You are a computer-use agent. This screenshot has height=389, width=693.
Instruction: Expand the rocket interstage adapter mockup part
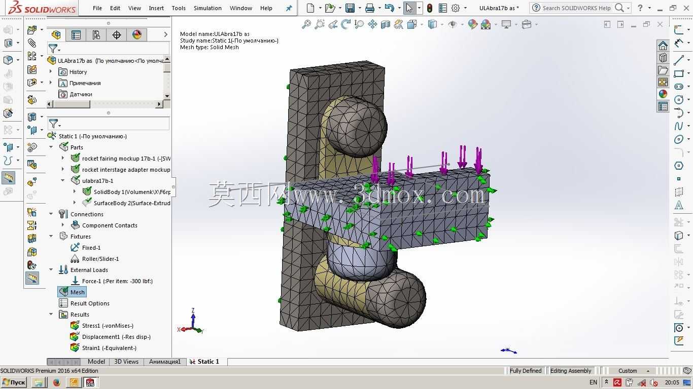[63, 170]
